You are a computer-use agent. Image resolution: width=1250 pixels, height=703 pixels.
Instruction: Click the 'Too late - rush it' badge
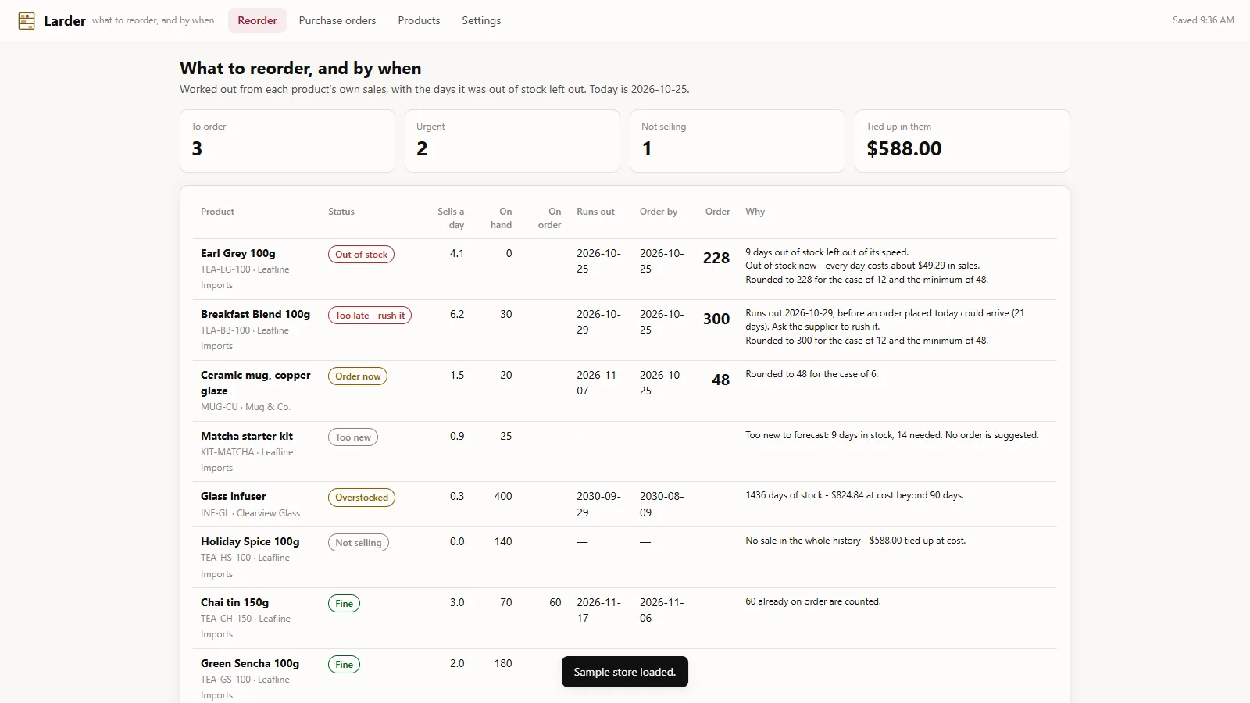370,316
